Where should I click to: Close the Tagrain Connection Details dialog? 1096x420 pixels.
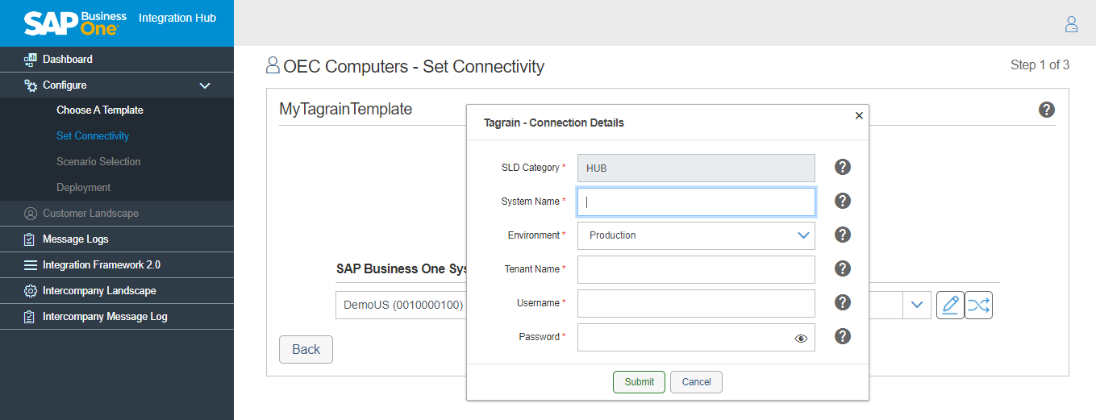[x=859, y=115]
